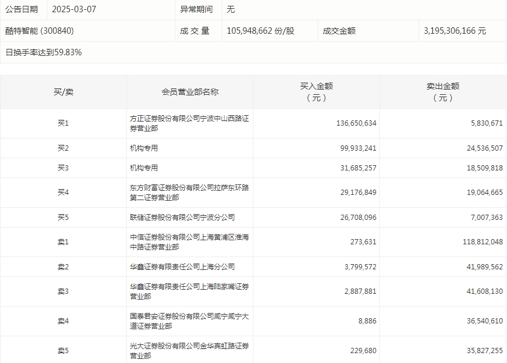Click sell amount 5,830,671
The width and height of the screenshot is (507, 363).
click(x=487, y=123)
